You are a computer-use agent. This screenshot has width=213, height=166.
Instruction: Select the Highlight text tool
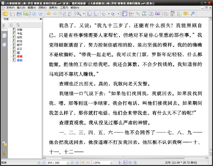pos(179,14)
